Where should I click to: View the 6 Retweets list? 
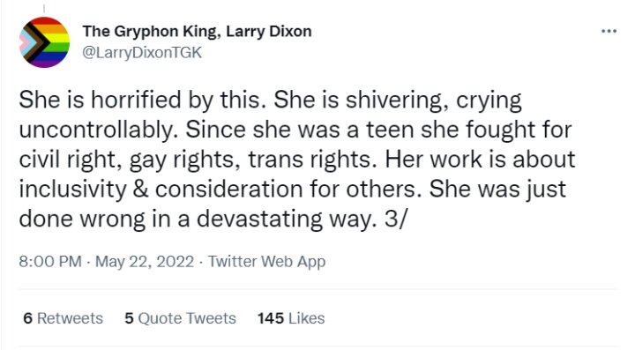(x=63, y=318)
